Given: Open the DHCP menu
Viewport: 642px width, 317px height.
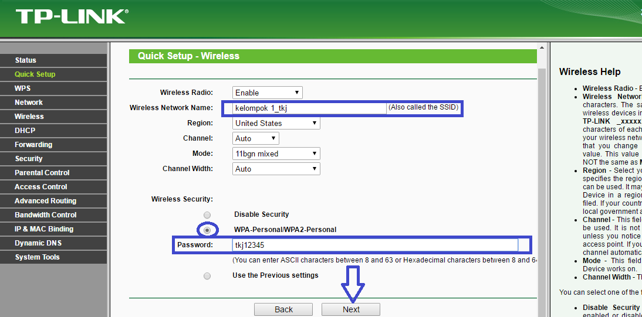Looking at the screenshot, I should (53, 131).
